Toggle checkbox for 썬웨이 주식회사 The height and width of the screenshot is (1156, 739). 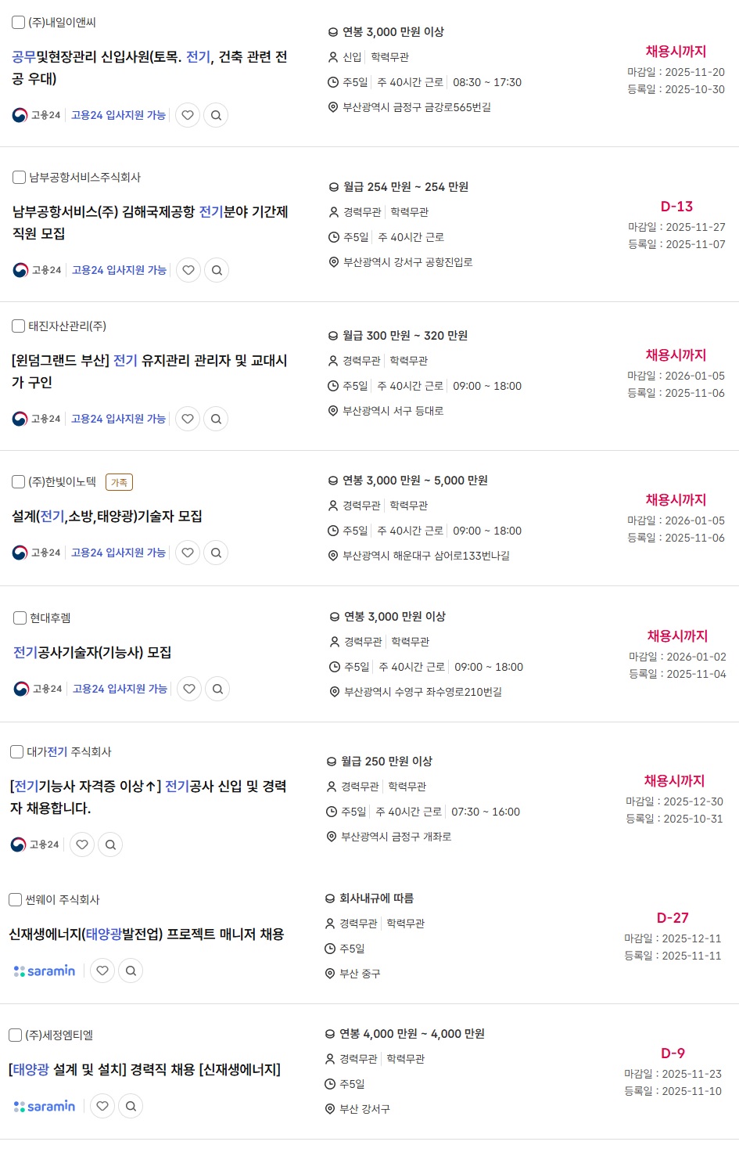pyautogui.click(x=15, y=900)
